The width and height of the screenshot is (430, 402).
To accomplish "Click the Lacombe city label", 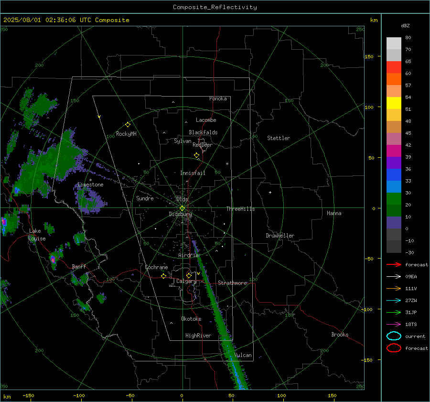I will (x=206, y=120).
